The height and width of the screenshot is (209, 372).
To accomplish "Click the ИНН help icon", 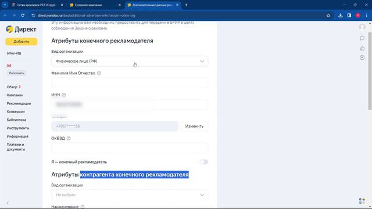I will point(63,95).
